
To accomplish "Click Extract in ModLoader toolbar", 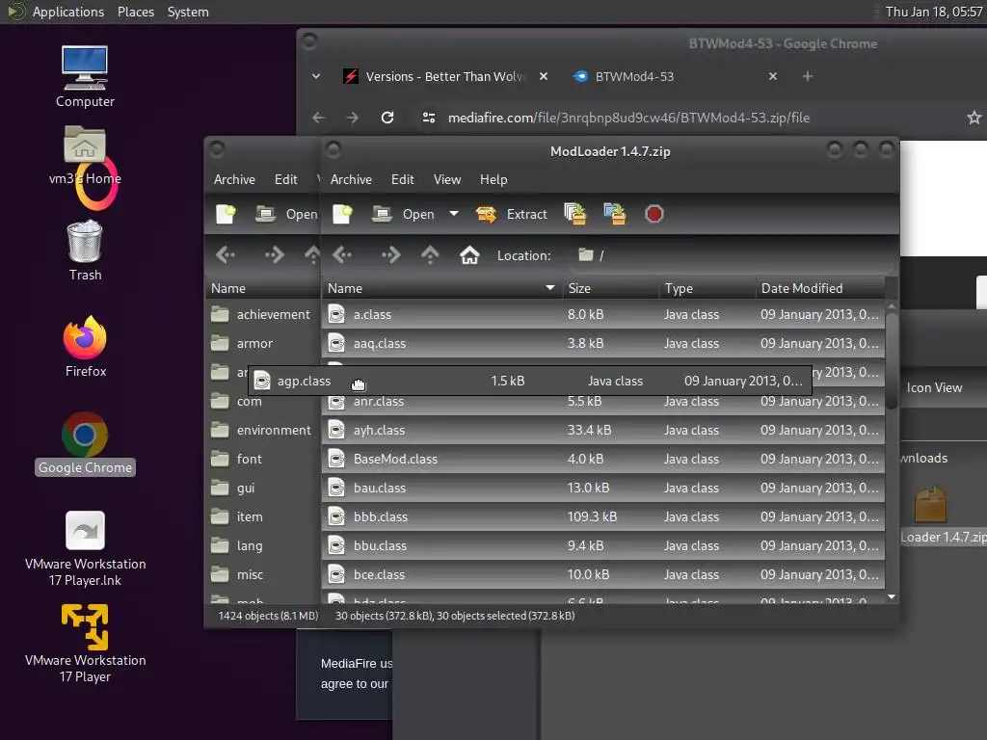I will pyautogui.click(x=512, y=214).
